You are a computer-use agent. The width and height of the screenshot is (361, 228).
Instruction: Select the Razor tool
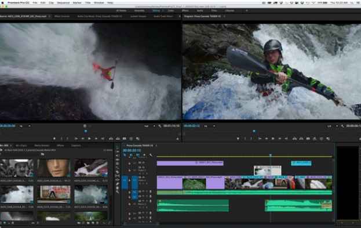coord(118,172)
